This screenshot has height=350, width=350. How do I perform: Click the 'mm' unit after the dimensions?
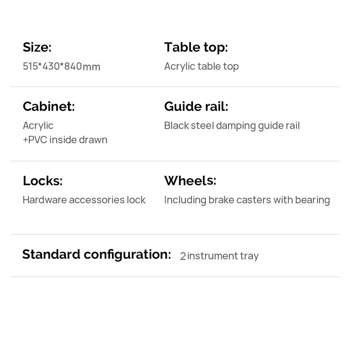tap(92, 67)
